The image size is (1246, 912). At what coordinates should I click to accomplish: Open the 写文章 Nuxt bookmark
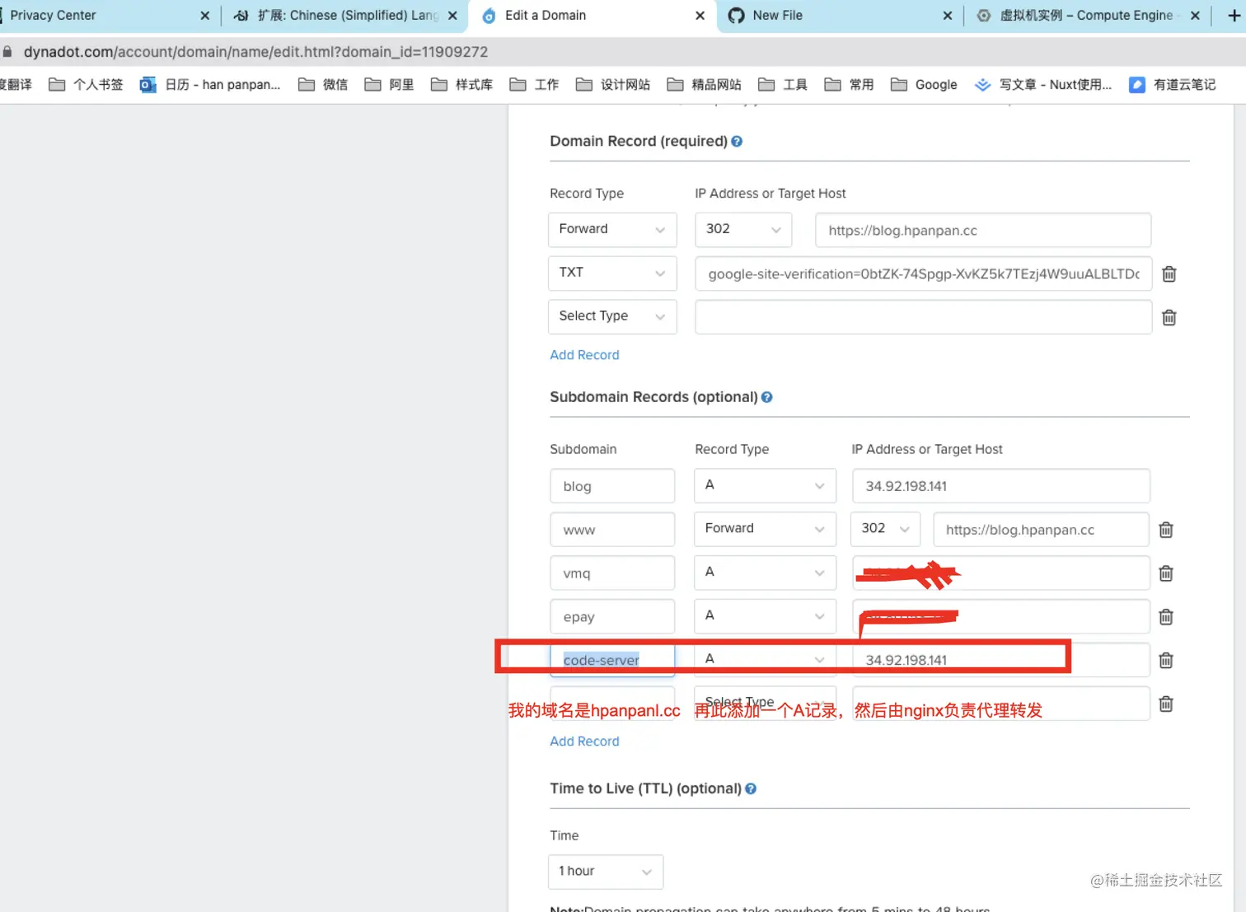(1043, 85)
